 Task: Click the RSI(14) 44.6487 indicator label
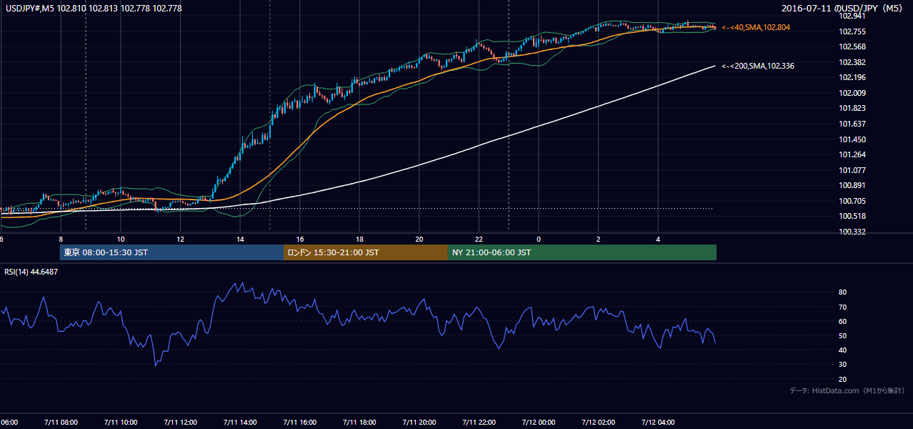[x=31, y=272]
